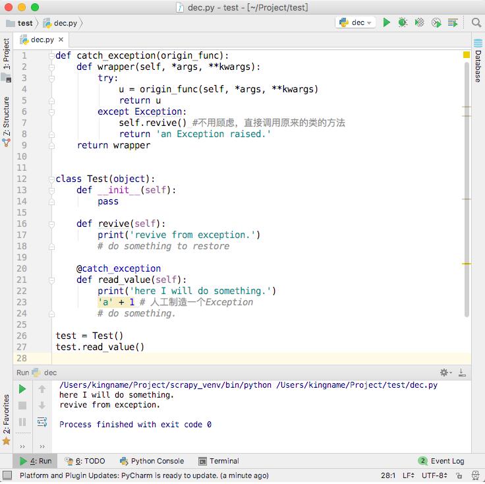Open Run panel settings gear
485x484 pixels.
(445, 373)
